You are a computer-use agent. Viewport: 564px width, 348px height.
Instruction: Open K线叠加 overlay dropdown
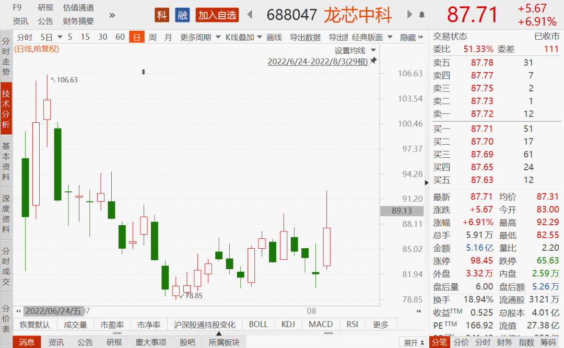click(243, 37)
